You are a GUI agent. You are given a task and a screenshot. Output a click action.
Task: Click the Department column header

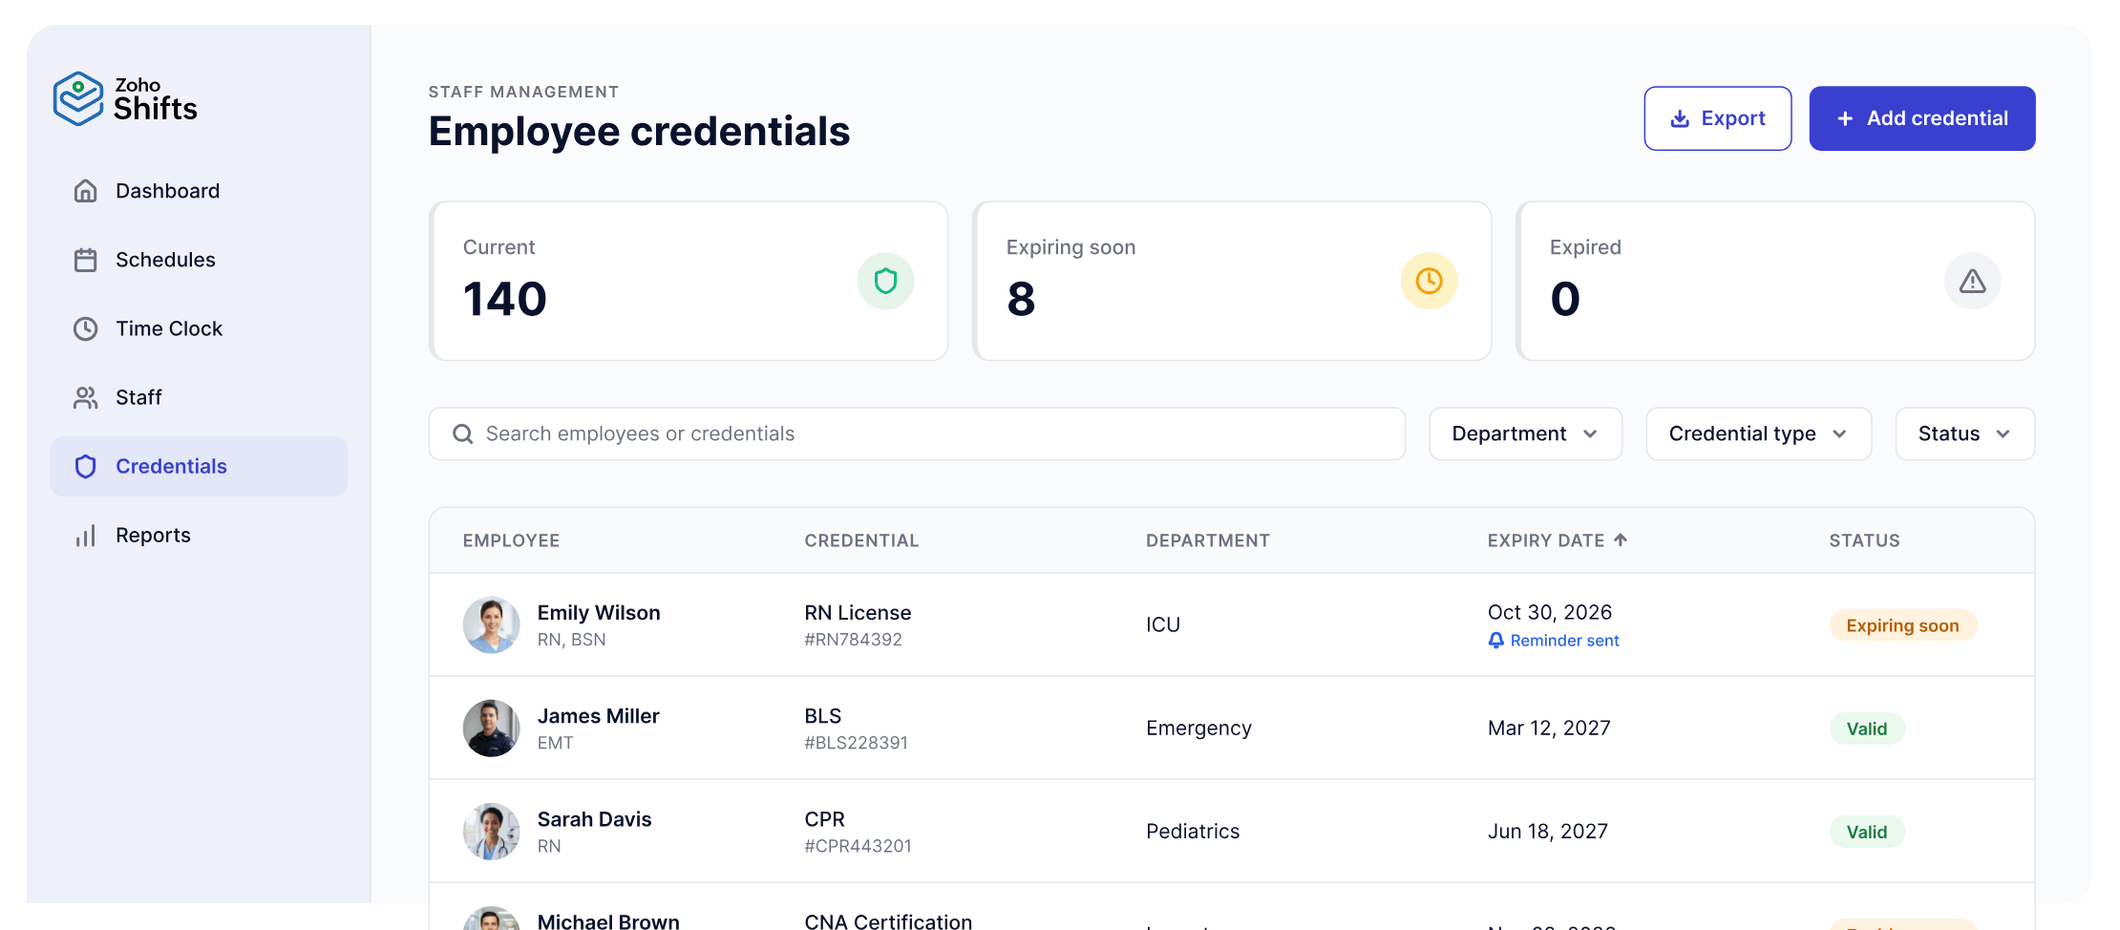point(1207,540)
